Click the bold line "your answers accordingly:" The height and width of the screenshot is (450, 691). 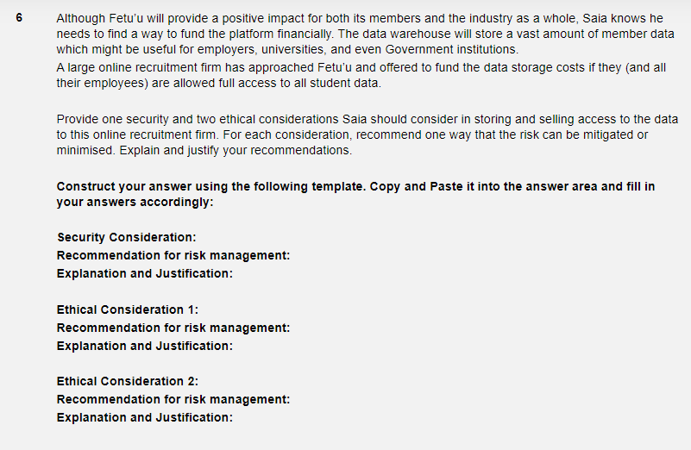[x=134, y=202]
